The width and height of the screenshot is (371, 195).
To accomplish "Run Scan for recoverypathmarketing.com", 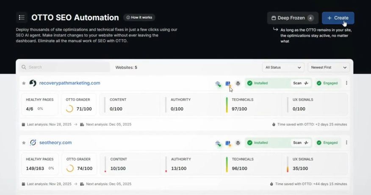I will pyautogui.click(x=300, y=83).
